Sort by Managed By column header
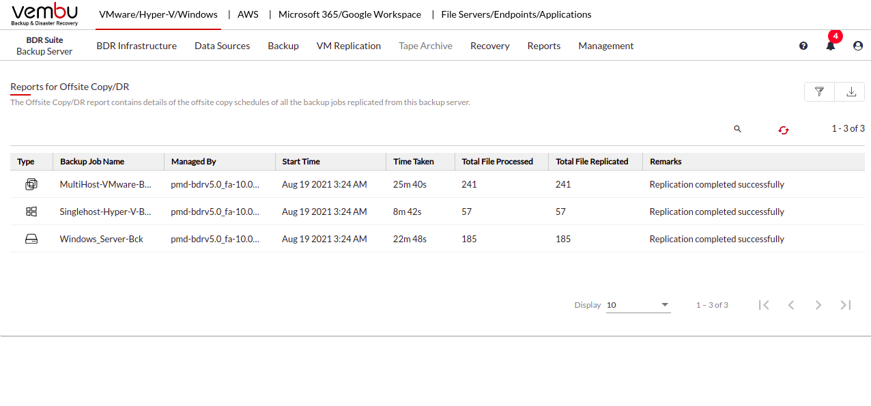Screen dimensions: 871x406 [194, 162]
